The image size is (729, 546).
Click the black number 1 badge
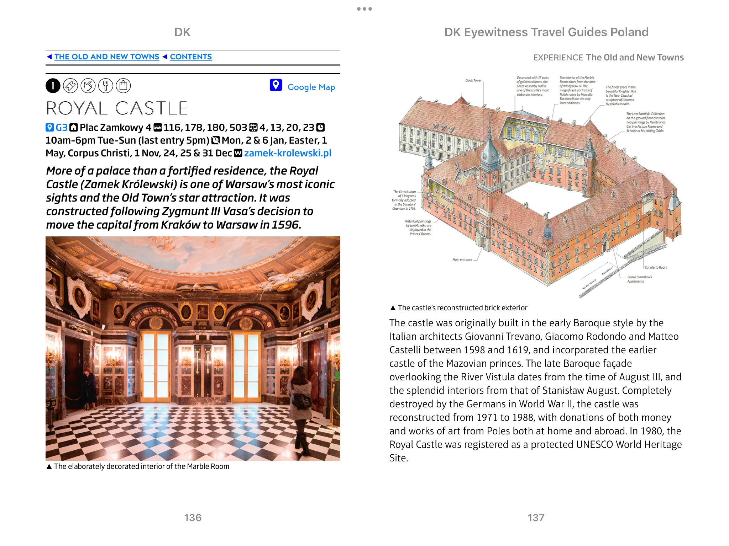tap(53, 86)
